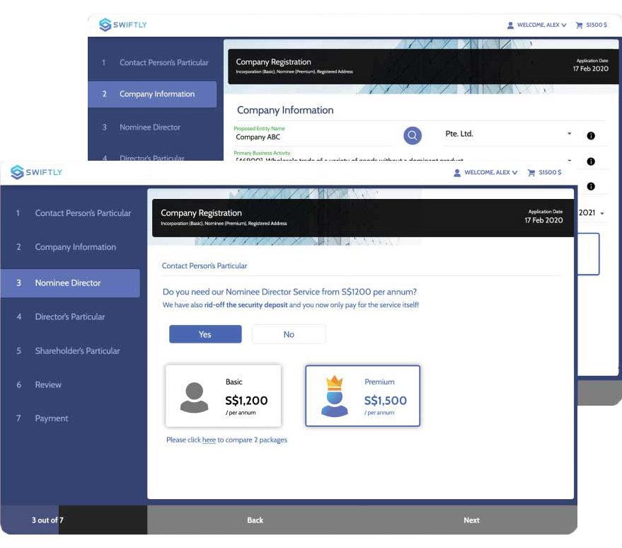622x548 pixels.
Task: Click the S1500 $ cart total in front window
Action: tap(550, 173)
